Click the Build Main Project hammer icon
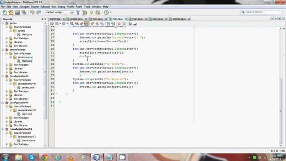The image size is (286, 161). pos(78,12)
